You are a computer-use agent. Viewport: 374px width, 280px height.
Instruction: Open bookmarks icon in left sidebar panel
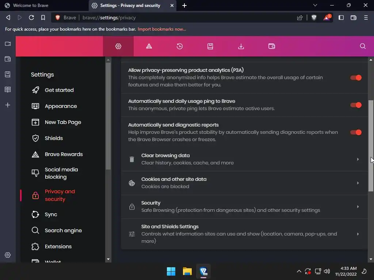(8, 74)
